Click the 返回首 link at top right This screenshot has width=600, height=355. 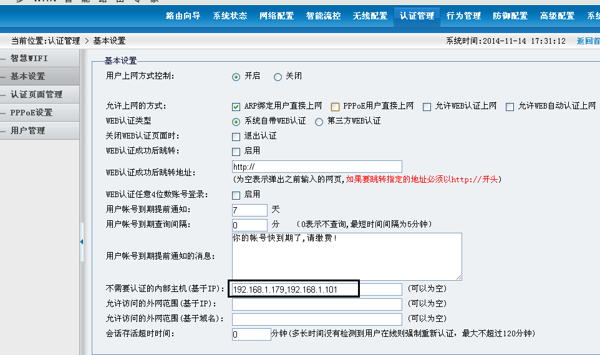point(588,41)
